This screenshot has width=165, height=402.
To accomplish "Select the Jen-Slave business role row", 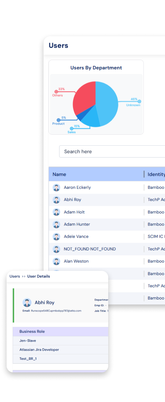I will pyautogui.click(x=61, y=341).
